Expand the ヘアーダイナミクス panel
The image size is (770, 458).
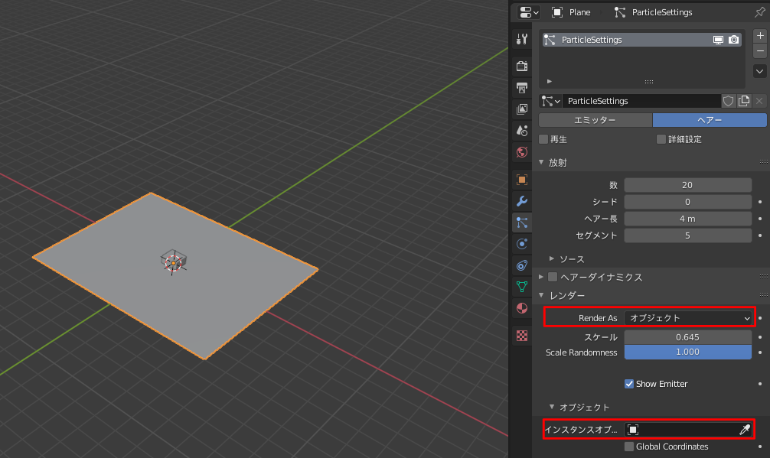541,277
